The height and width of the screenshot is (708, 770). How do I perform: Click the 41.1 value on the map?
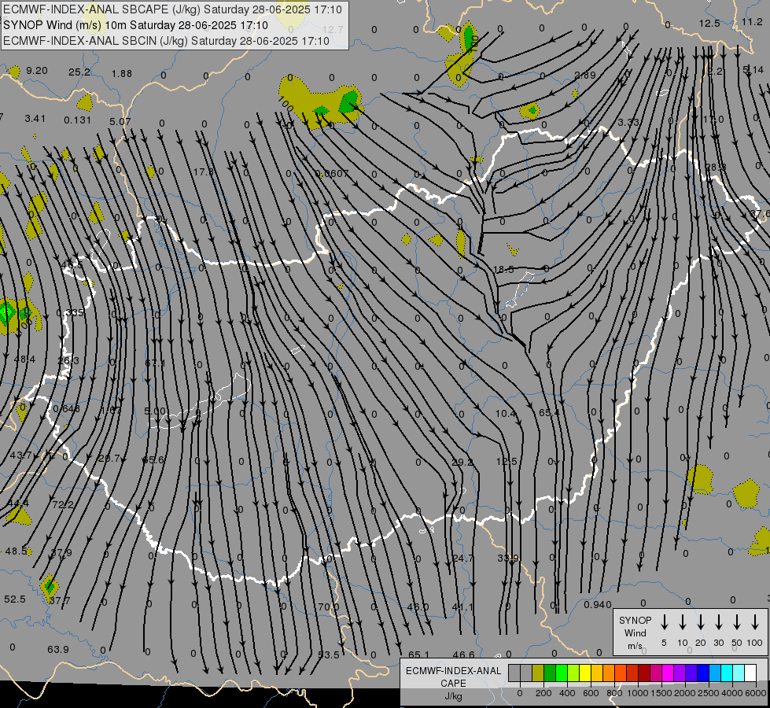pos(462,607)
